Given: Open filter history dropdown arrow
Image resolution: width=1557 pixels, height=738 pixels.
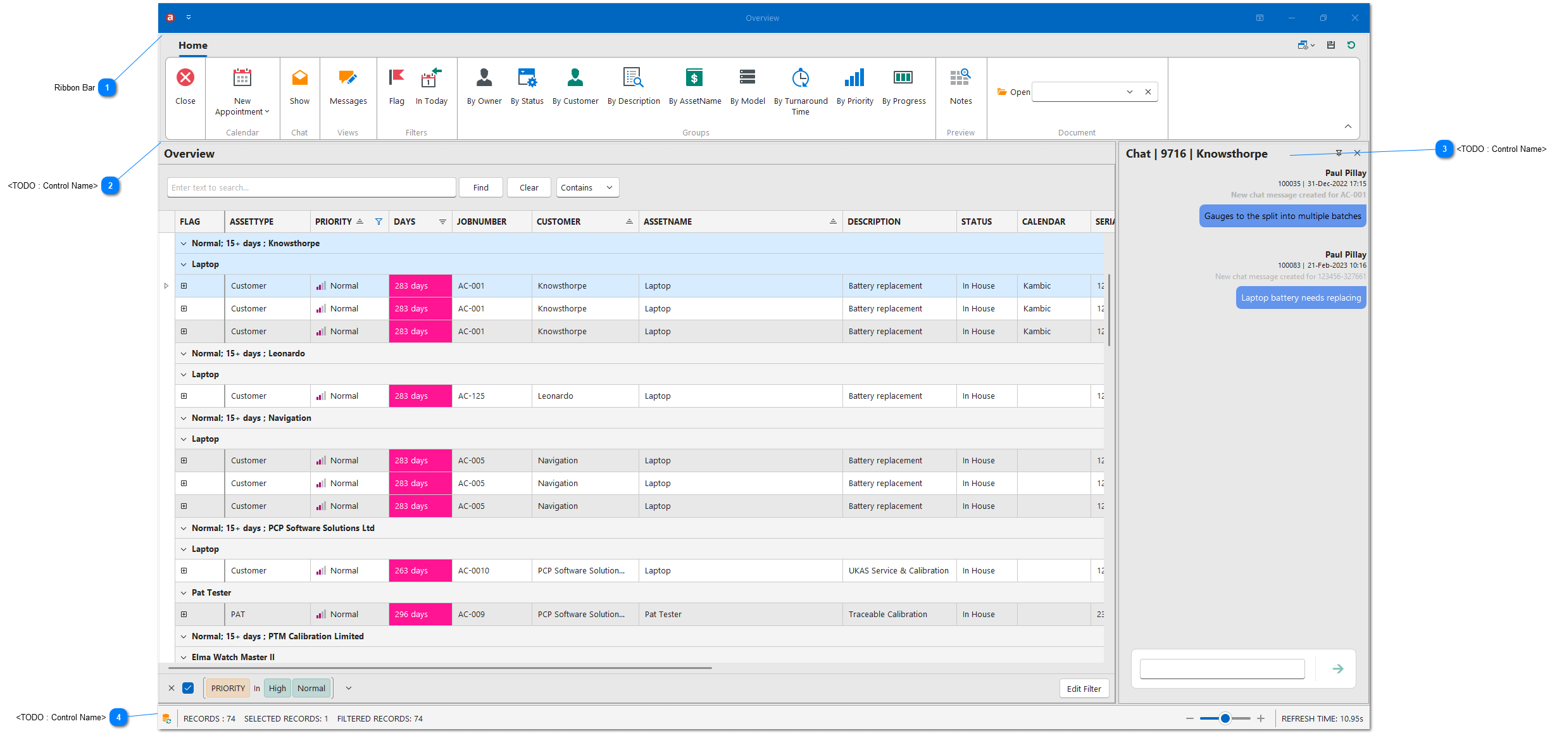Looking at the screenshot, I should click(349, 688).
